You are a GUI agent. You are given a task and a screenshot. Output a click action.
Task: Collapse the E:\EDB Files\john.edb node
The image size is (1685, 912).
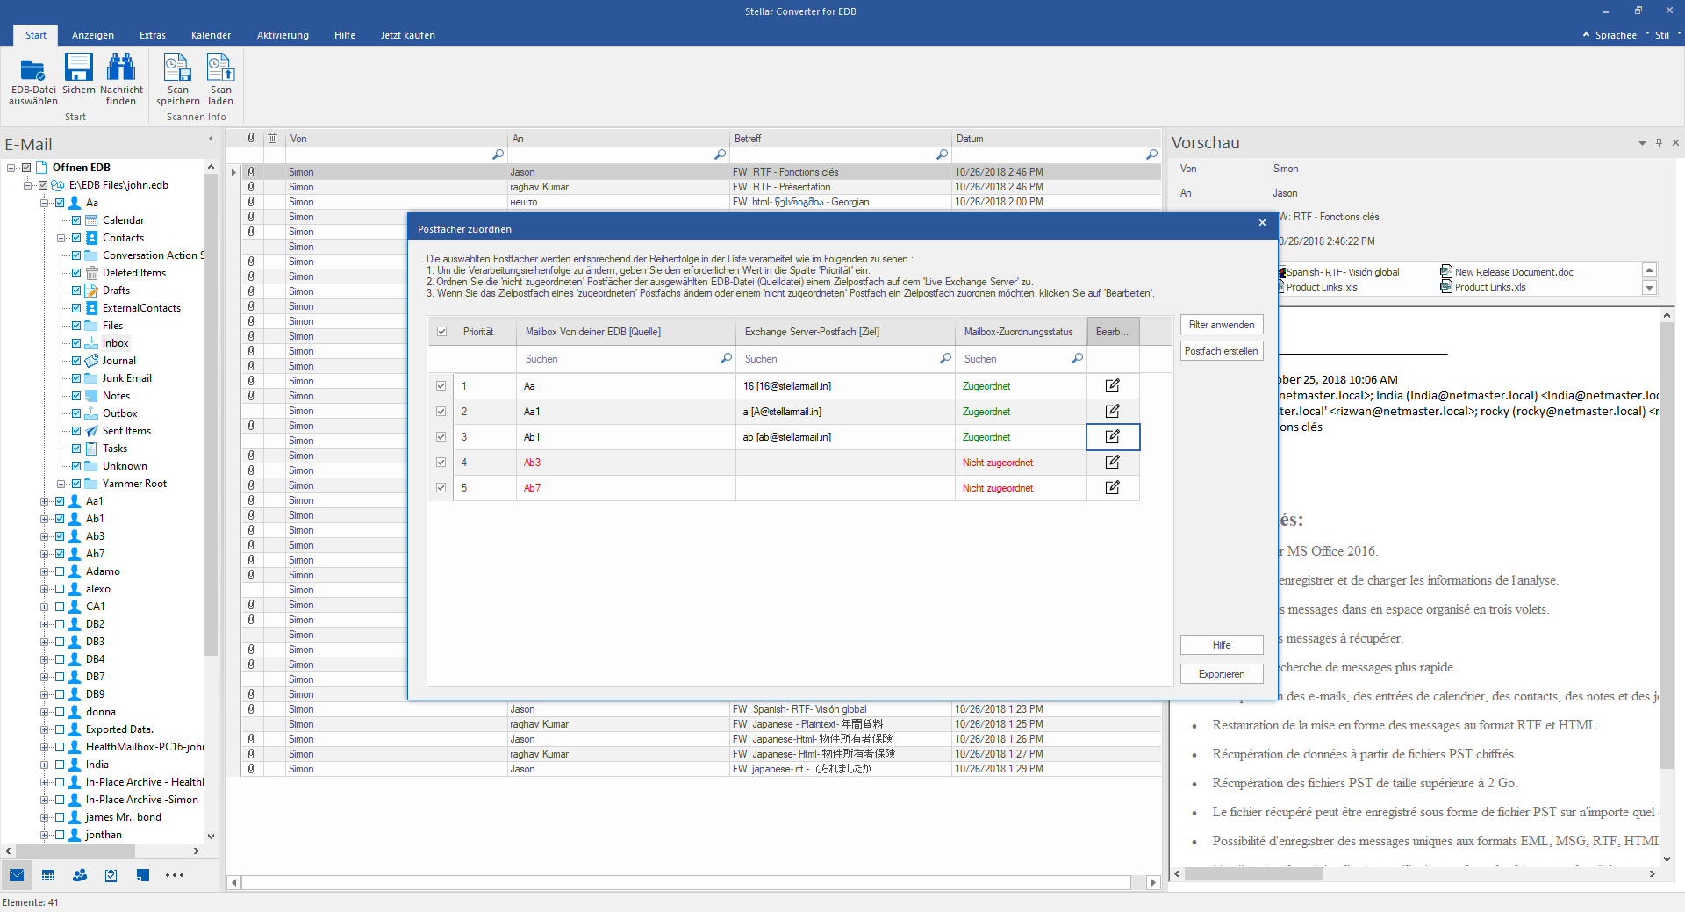(x=27, y=185)
